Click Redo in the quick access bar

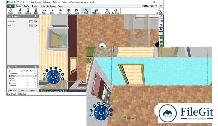pyautogui.click(x=21, y=2)
